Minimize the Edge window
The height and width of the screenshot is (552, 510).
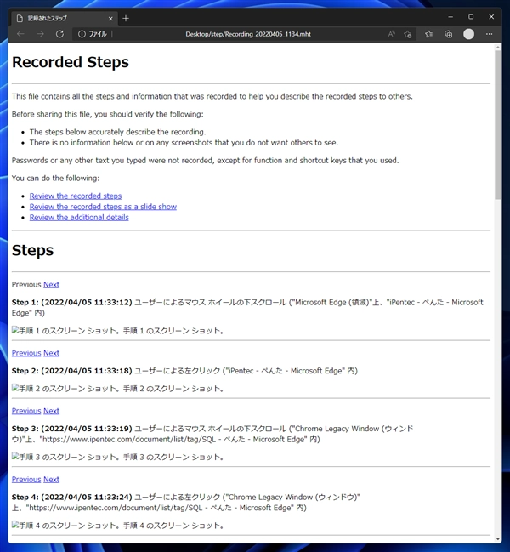point(450,17)
